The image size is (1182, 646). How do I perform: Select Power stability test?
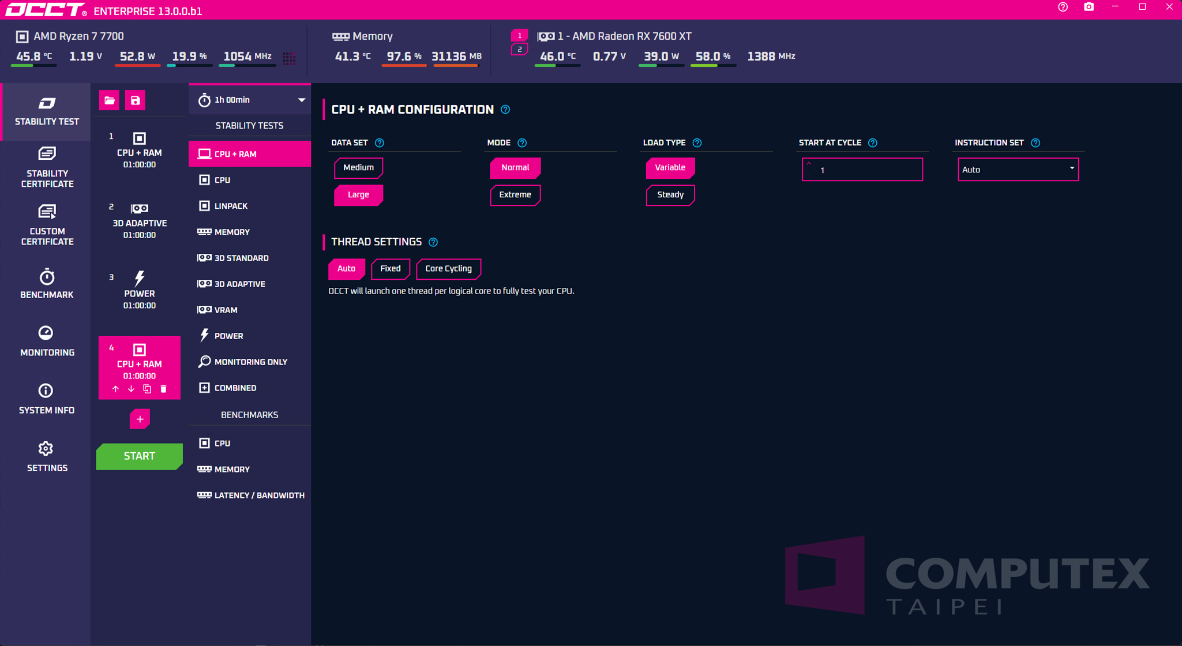(250, 336)
